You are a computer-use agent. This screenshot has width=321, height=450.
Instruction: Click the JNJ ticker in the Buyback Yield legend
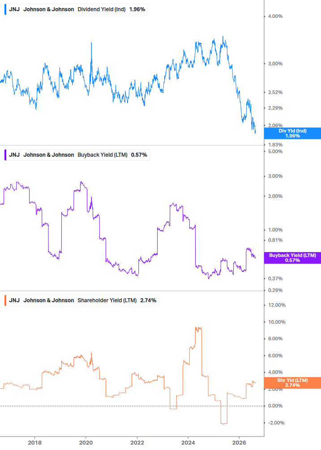click(x=14, y=155)
